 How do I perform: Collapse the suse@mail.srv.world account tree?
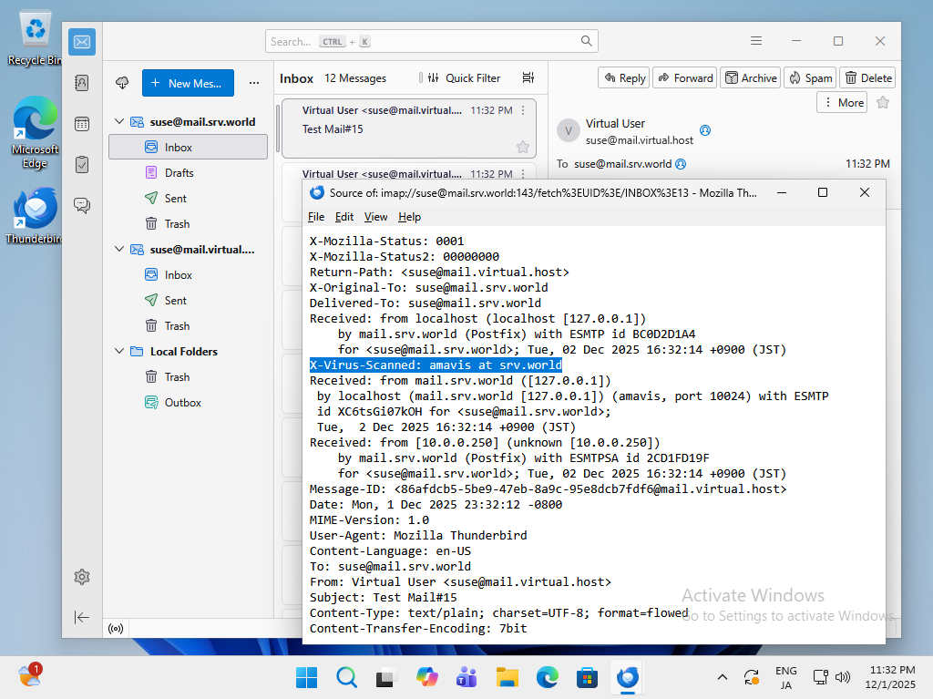(118, 121)
